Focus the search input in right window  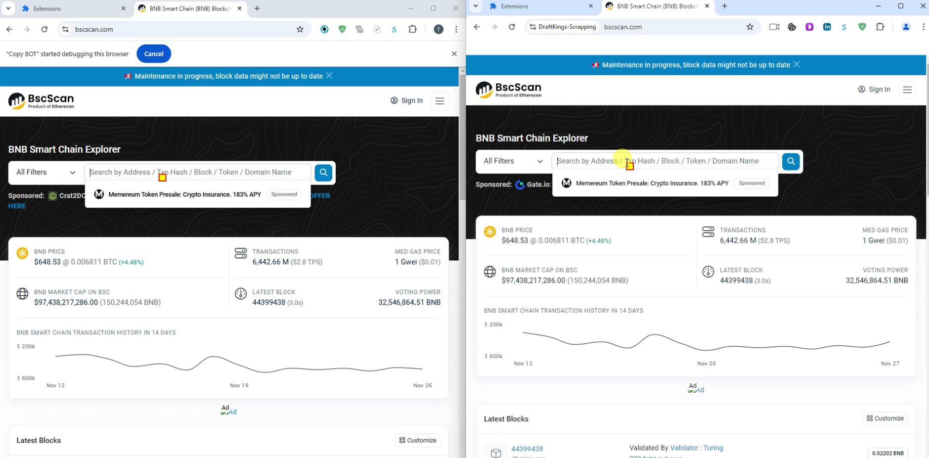tap(665, 161)
